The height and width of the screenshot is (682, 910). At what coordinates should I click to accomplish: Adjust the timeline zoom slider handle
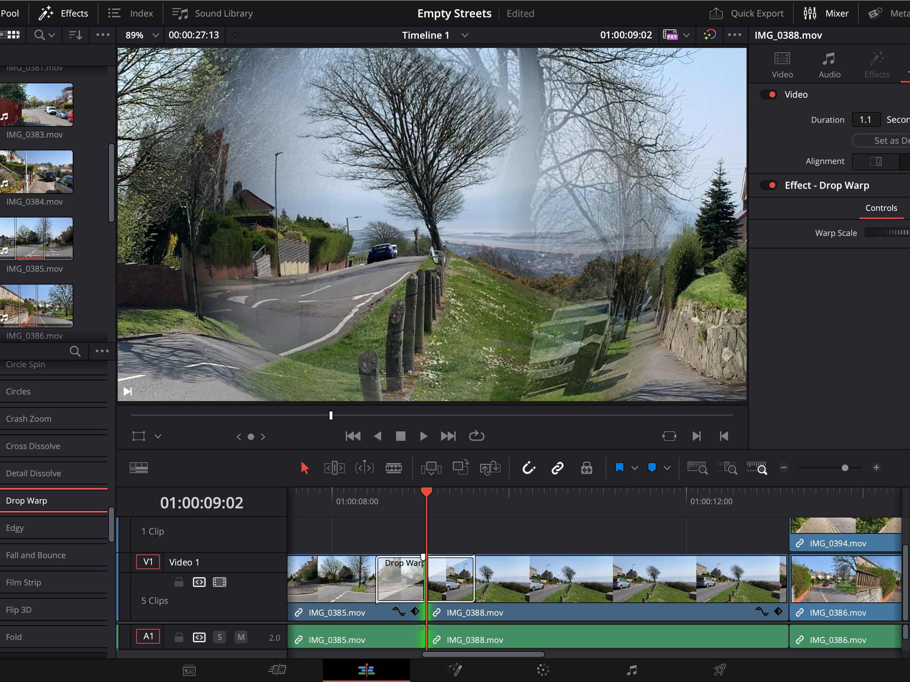click(845, 468)
